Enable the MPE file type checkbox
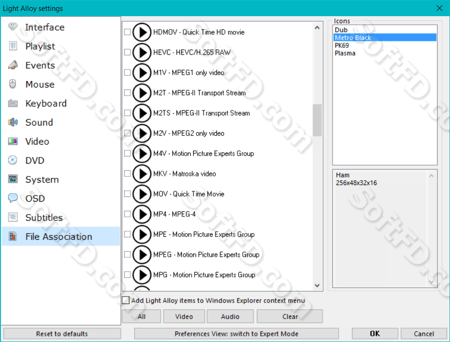450x342 pixels. pos(127,234)
